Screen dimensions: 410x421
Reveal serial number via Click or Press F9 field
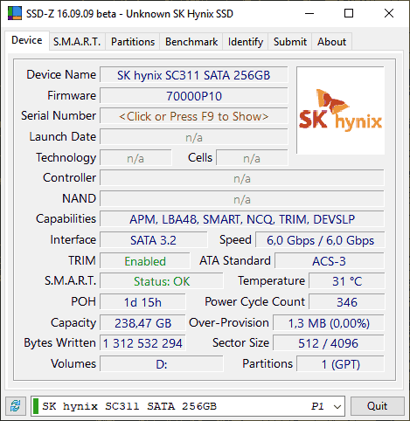194,116
